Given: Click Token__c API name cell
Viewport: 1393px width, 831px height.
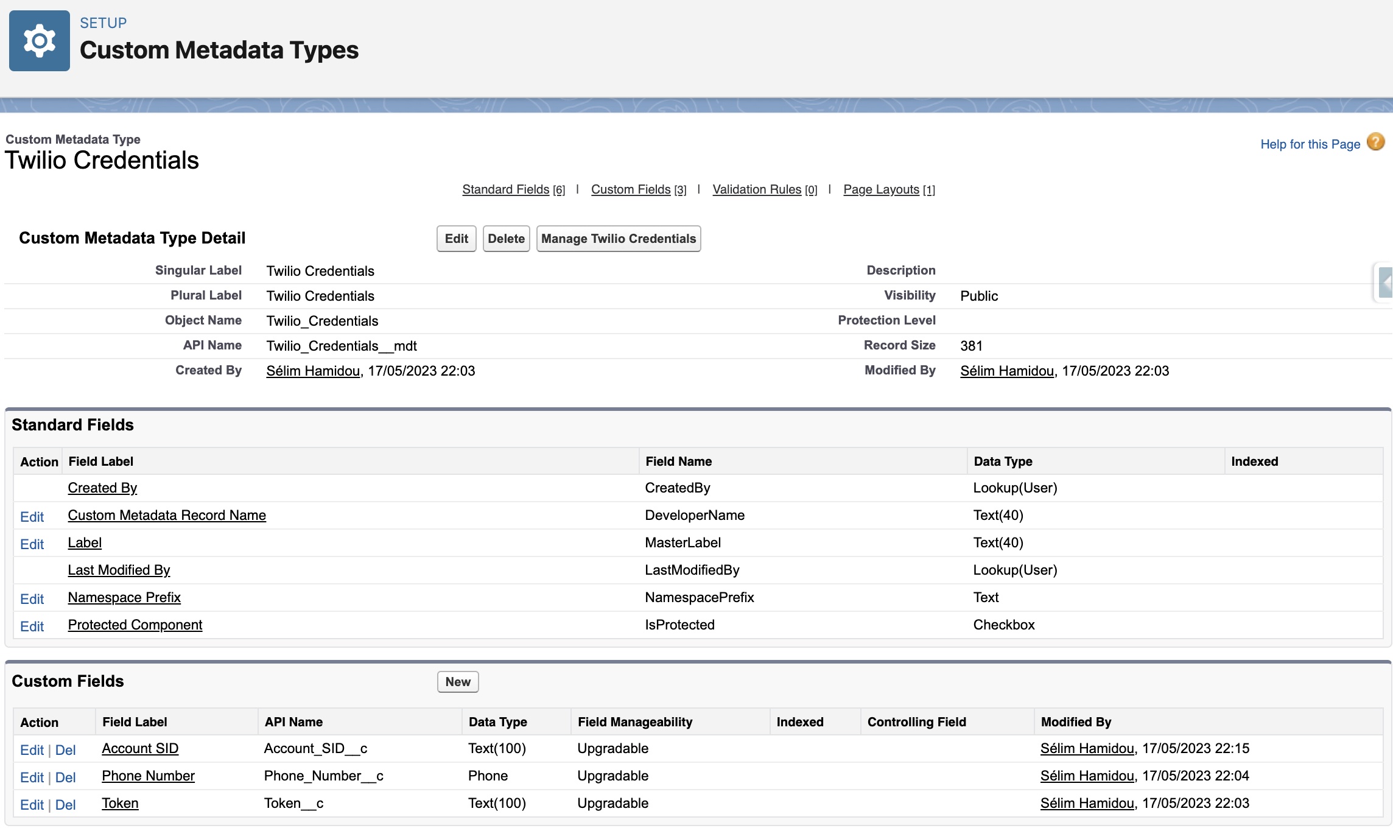Looking at the screenshot, I should 293,803.
